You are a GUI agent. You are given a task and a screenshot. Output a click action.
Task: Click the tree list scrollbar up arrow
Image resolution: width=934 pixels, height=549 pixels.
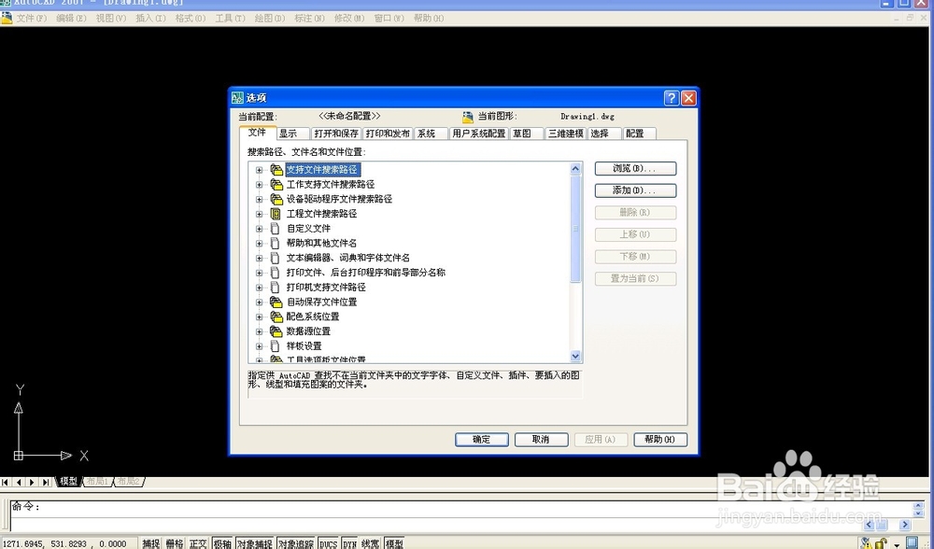[x=575, y=168]
